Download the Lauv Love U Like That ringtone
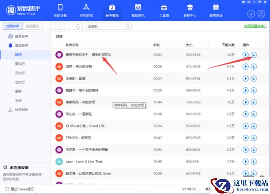This screenshot has width=270, height=194. (x=254, y=162)
